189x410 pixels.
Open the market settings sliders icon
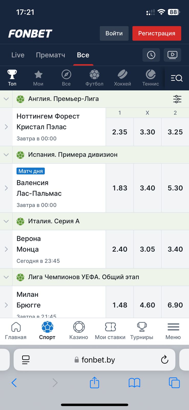pos(177,99)
